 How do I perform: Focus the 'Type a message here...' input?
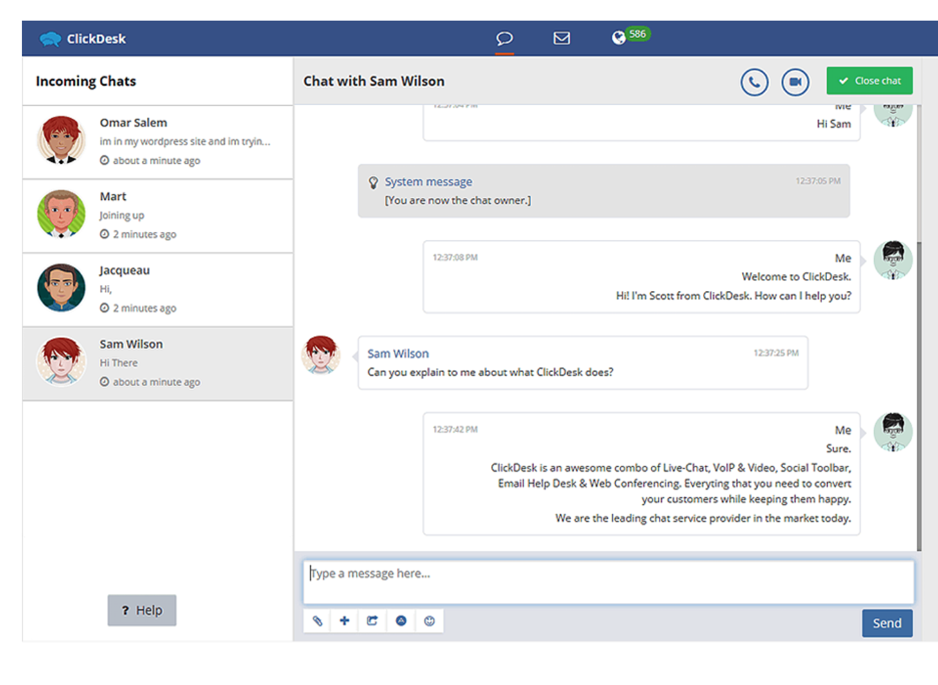[608, 582]
